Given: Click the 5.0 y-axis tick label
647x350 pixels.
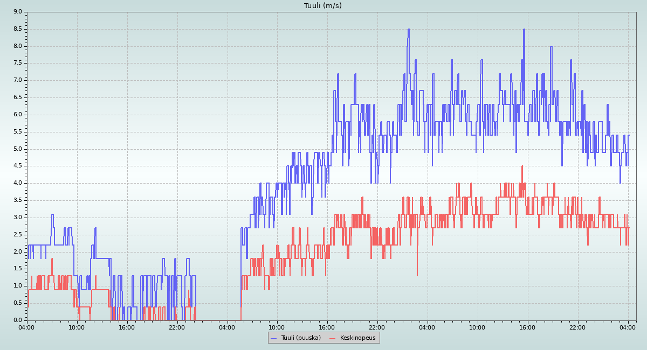Looking at the screenshot, I should pos(18,149).
